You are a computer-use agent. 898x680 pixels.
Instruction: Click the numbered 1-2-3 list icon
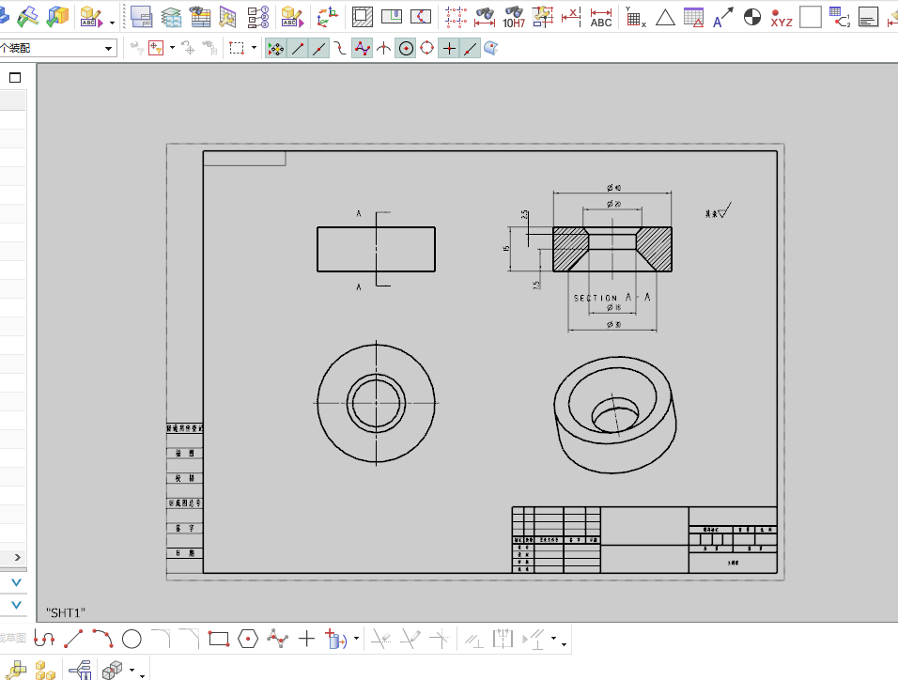coord(258,17)
